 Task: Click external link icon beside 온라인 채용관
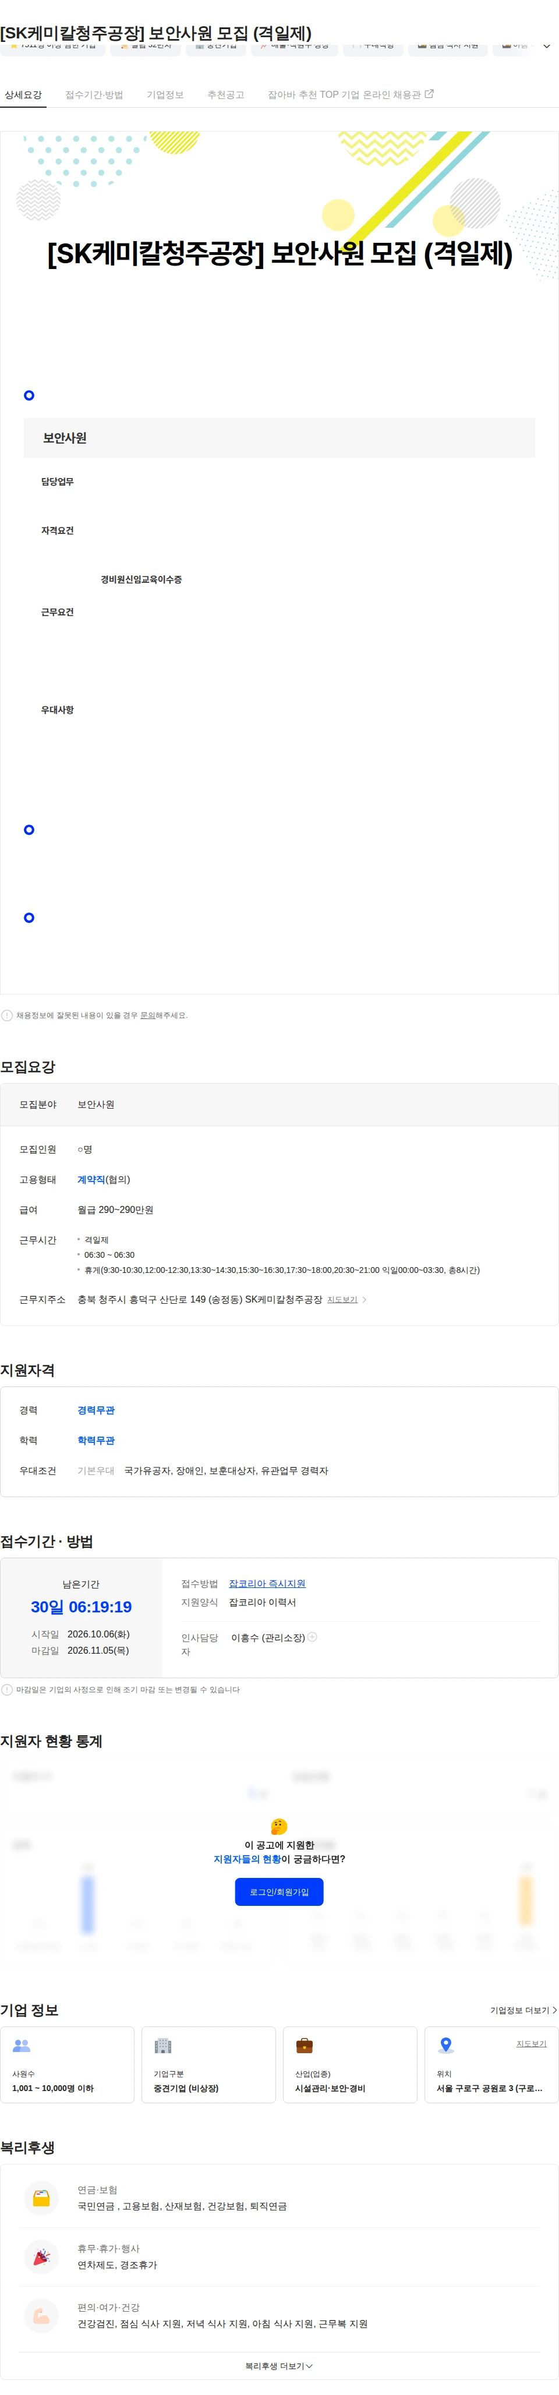pyautogui.click(x=429, y=94)
